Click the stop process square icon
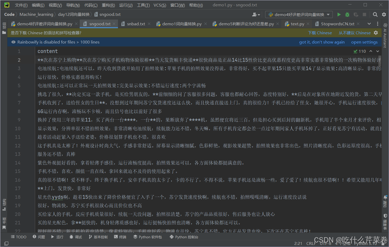 (x=364, y=14)
